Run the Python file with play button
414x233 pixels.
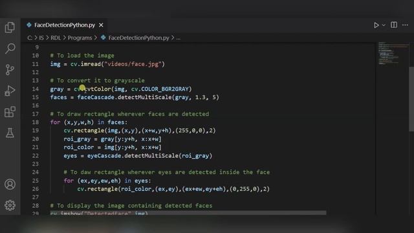pos(376,25)
